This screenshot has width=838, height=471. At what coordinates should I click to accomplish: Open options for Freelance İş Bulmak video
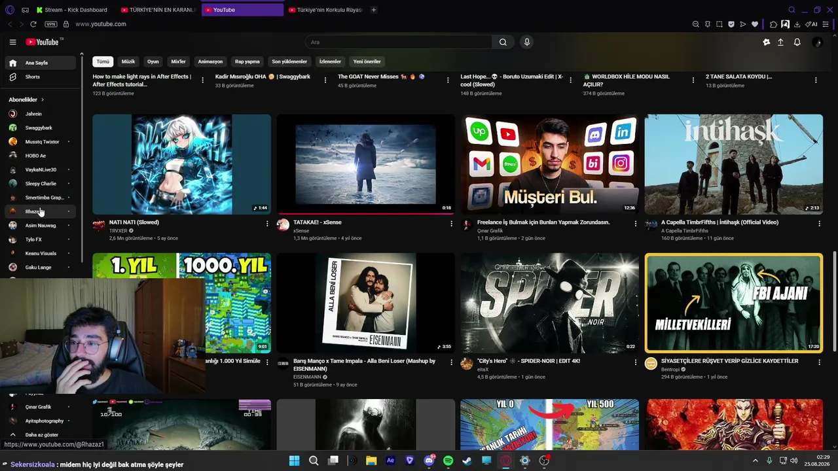(635, 224)
